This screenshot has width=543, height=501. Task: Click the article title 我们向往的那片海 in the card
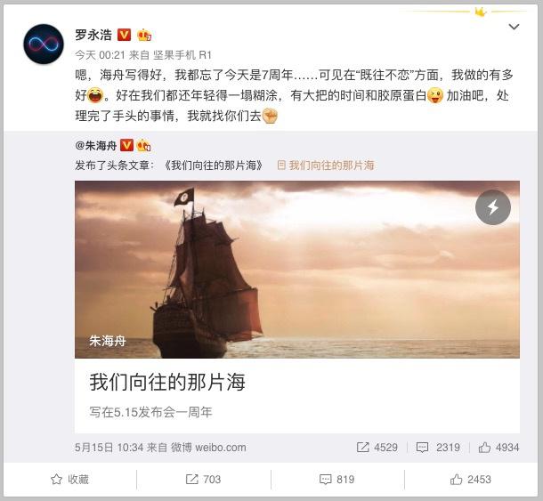pyautogui.click(x=167, y=383)
